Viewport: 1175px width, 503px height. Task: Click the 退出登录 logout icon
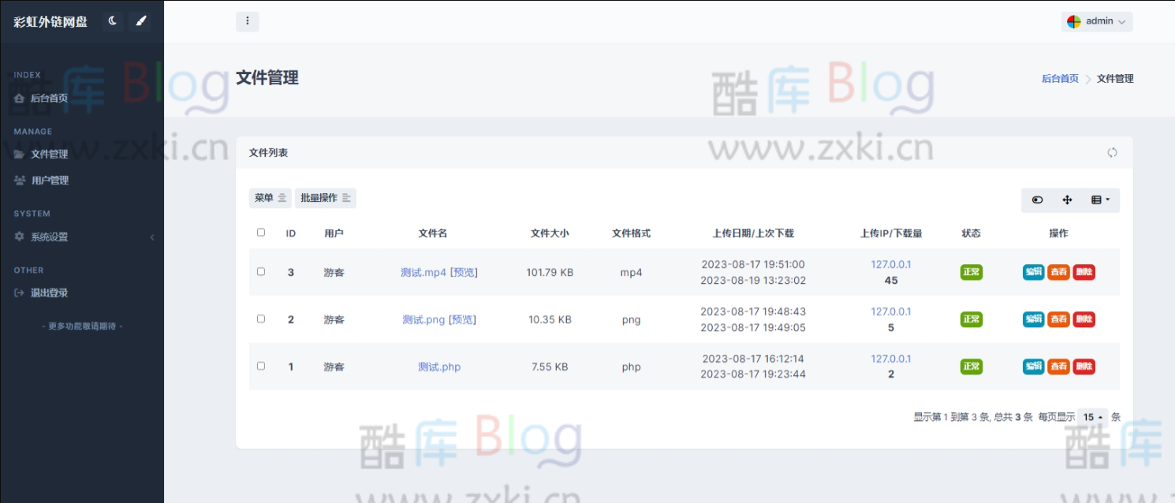click(18, 292)
